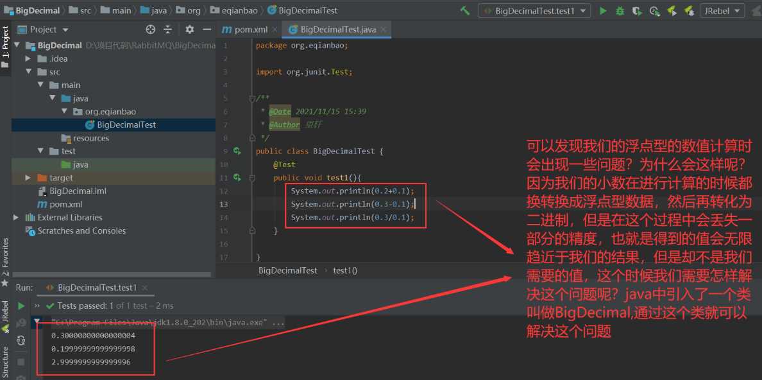Debug with JRebel rocket-bug icon

[x=689, y=11]
